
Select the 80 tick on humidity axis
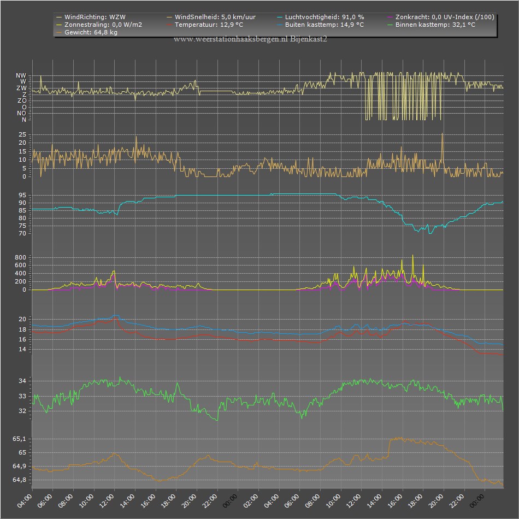(22, 218)
